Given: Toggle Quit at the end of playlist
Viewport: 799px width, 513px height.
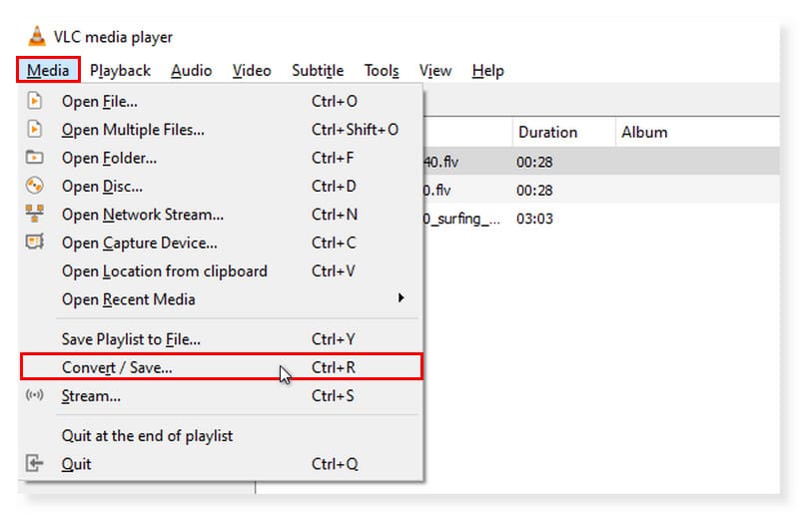Looking at the screenshot, I should [147, 436].
